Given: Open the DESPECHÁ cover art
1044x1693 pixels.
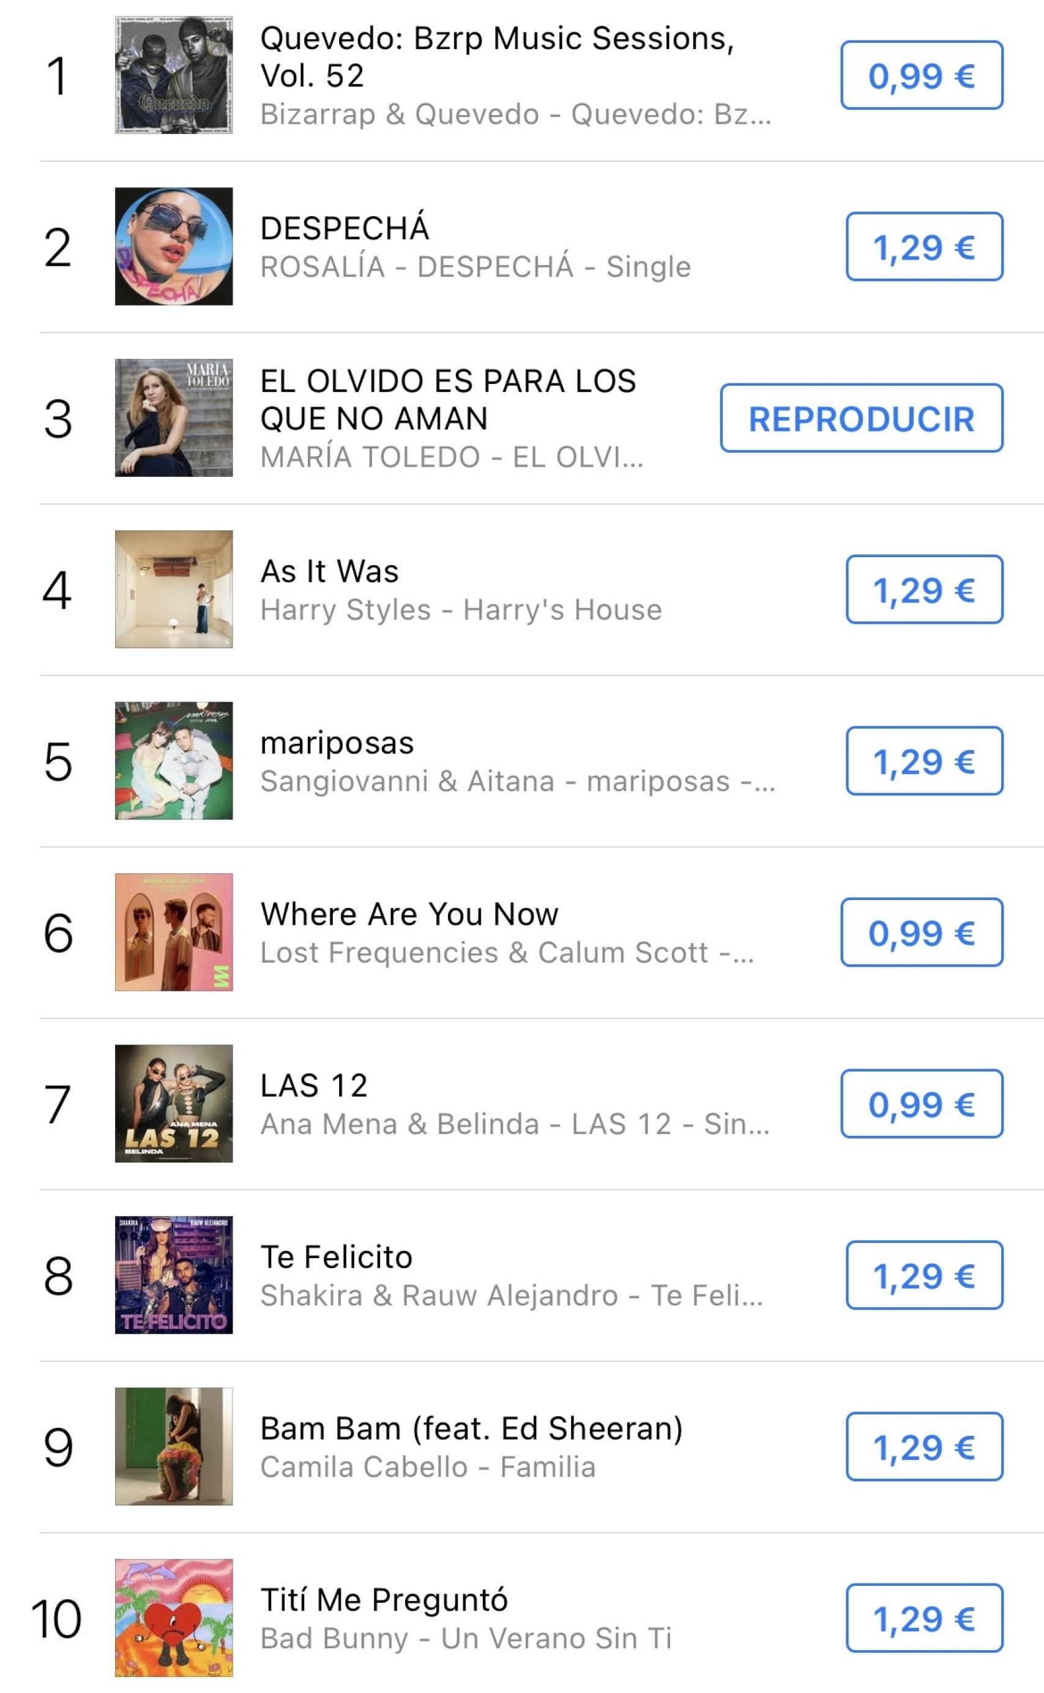Looking at the screenshot, I should (174, 247).
